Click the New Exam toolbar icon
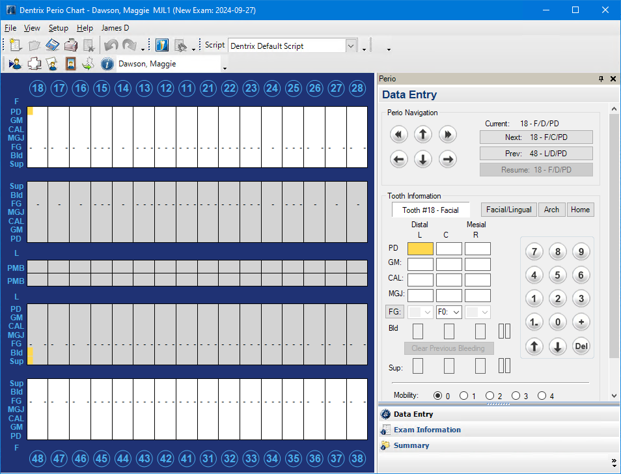This screenshot has height=474, width=621. tap(16, 46)
